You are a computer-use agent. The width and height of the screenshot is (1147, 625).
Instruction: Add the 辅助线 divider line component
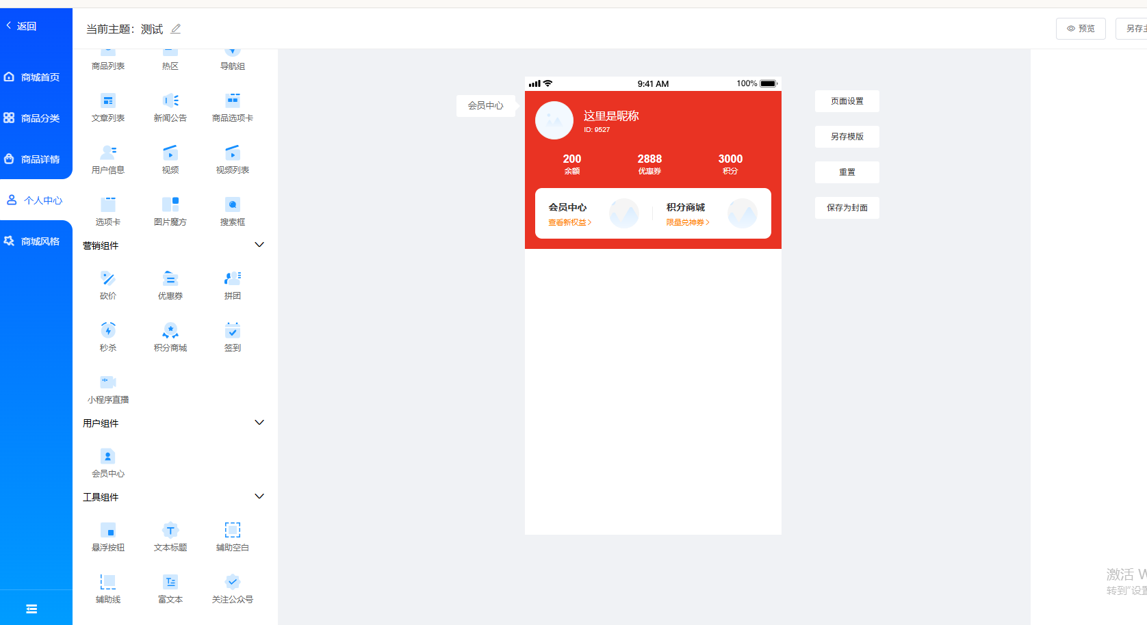108,589
